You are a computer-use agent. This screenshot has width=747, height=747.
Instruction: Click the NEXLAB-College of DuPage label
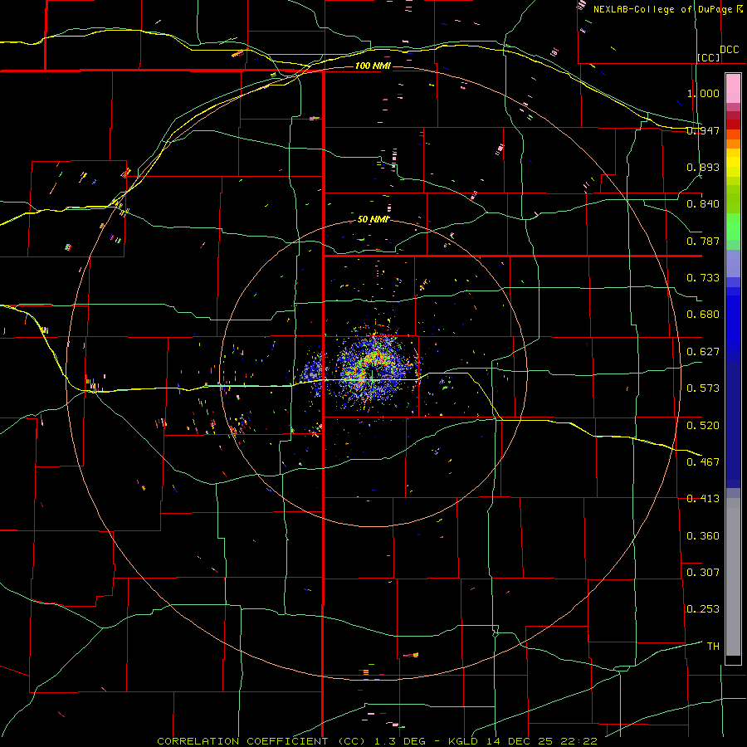662,9
